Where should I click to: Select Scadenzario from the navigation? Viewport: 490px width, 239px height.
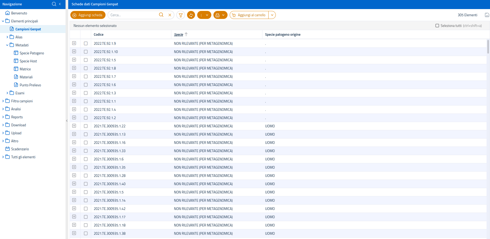(x=20, y=149)
